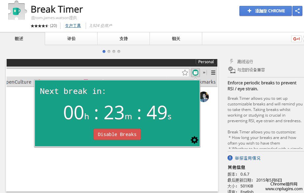The image size is (304, 193).
Task: Click the toolbar overflow chevron icon
Action: pos(204,73)
